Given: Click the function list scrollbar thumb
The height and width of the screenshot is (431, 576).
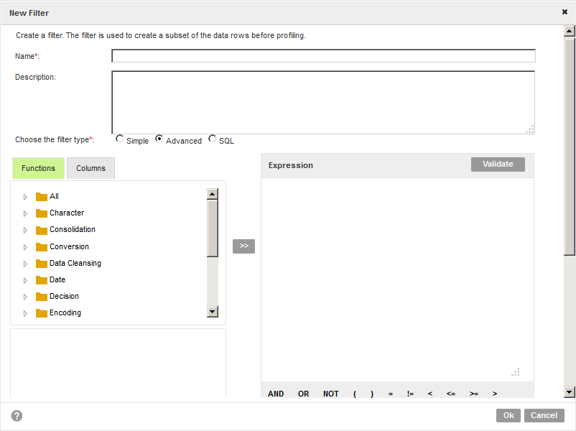Looking at the screenshot, I should pyautogui.click(x=213, y=228).
